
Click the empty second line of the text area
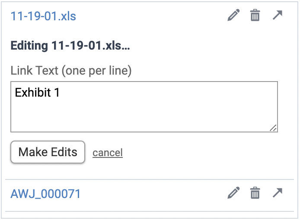tap(86, 105)
